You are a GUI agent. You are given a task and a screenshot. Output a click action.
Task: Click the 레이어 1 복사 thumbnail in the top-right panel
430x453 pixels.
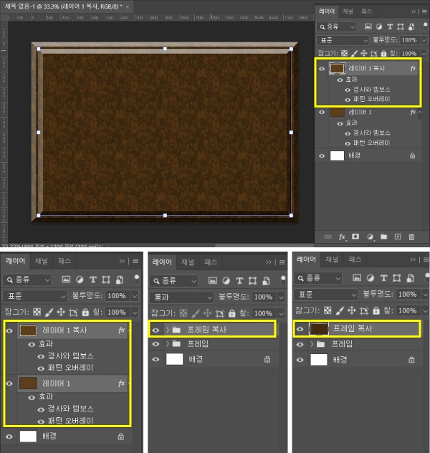tap(337, 69)
